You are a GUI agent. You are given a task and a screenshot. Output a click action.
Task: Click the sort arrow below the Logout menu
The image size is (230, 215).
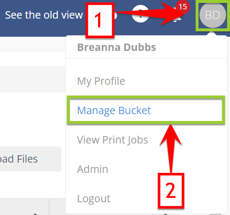tap(165, 214)
